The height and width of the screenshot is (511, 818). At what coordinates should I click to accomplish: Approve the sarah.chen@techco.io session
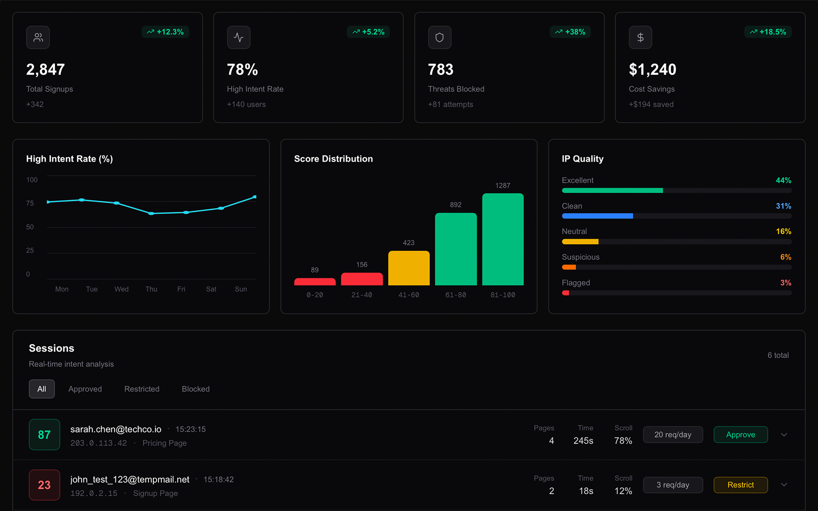(x=740, y=435)
